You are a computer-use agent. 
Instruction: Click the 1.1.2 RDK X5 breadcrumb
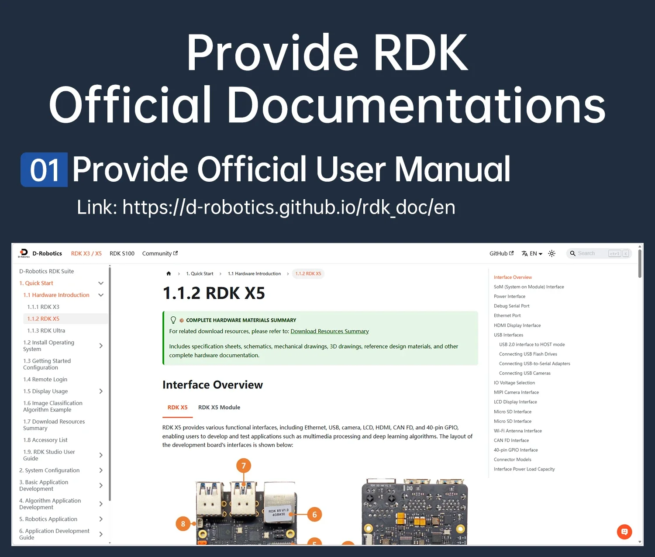click(308, 274)
